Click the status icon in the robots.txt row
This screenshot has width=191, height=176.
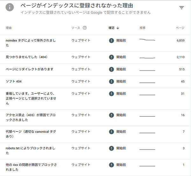click(x=111, y=148)
